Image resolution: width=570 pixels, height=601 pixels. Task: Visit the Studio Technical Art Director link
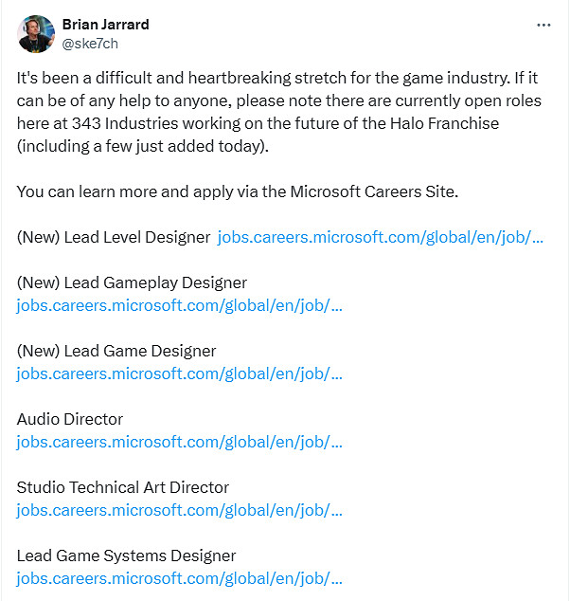179,510
